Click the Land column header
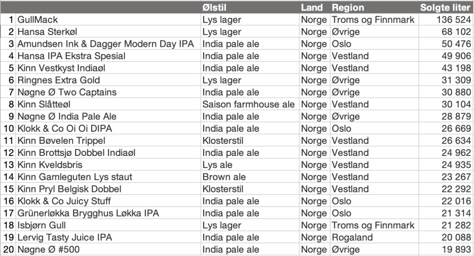This screenshot has width=474, height=256. tap(312, 7)
